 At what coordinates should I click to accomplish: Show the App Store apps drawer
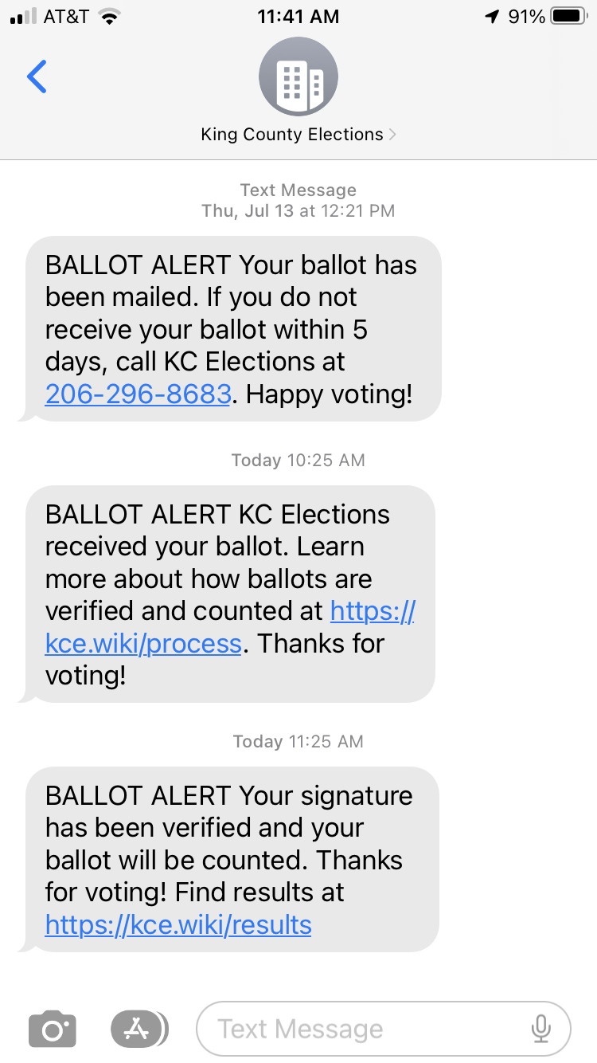pos(139,1029)
